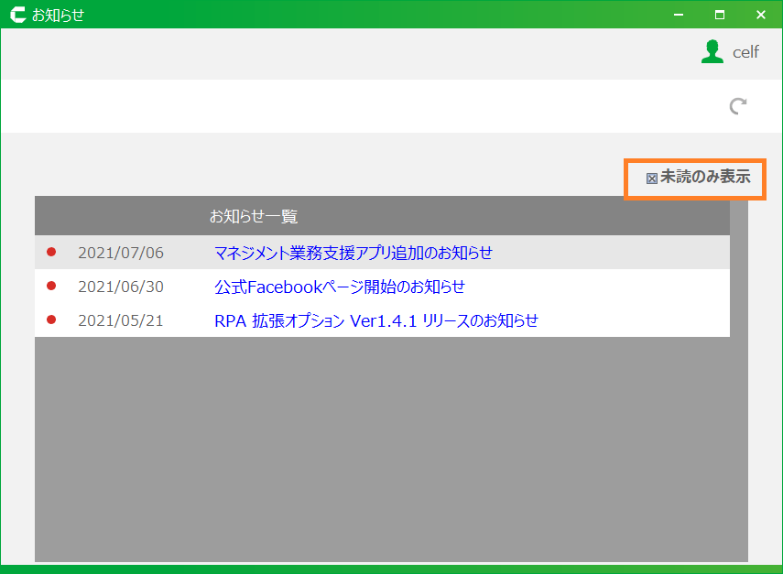Click the list's vertical scrollbar track

(738, 384)
